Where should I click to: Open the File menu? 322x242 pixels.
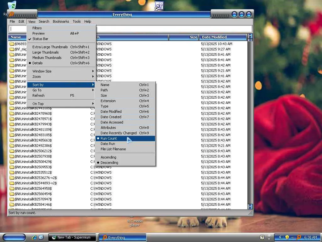point(12,21)
